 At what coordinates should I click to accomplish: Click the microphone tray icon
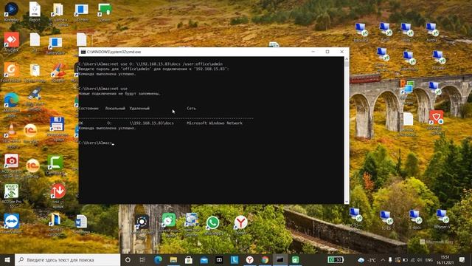[x=390, y=260]
